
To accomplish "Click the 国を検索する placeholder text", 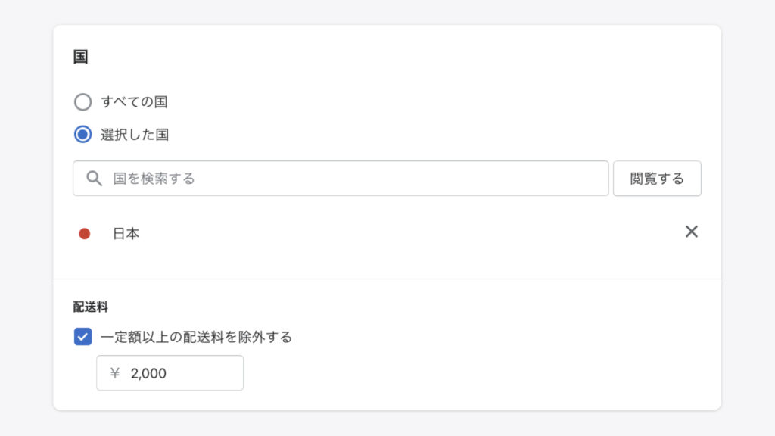I will click(154, 179).
